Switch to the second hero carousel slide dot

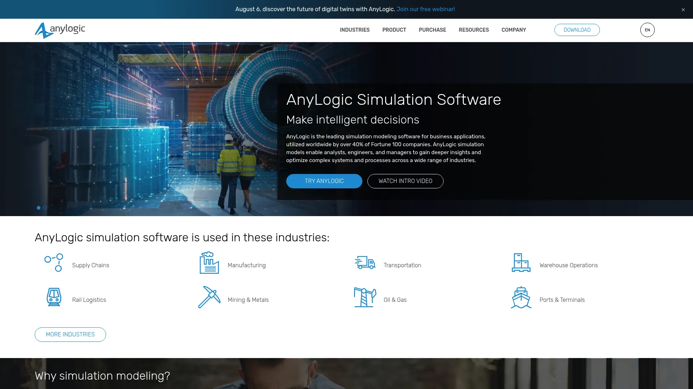click(x=45, y=208)
